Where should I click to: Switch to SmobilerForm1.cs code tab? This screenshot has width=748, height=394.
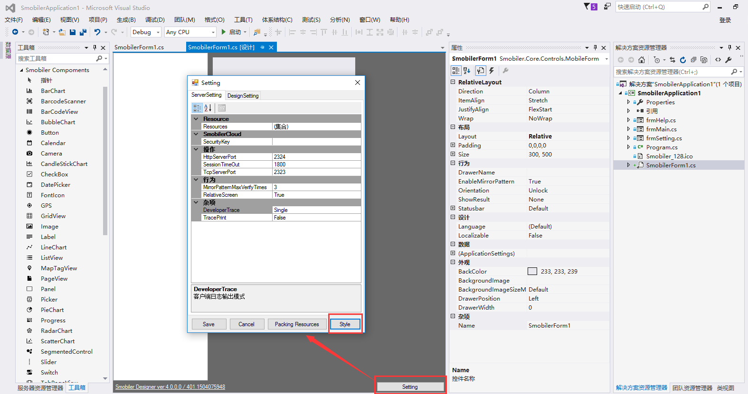pyautogui.click(x=139, y=47)
